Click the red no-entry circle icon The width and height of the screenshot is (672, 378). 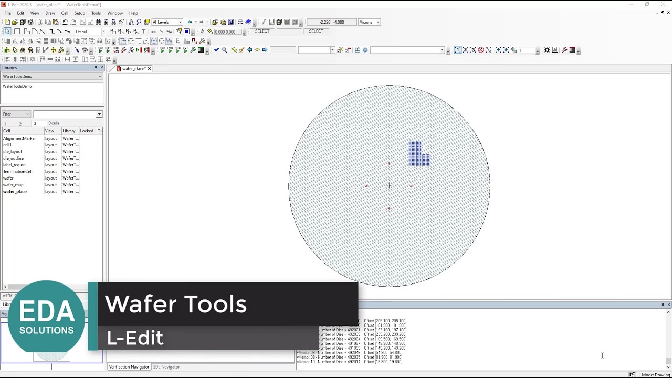(480, 50)
